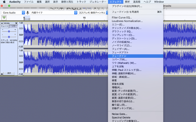Apply the highlighted フェードイン effect
196x122 pixels.
[x=136, y=56]
